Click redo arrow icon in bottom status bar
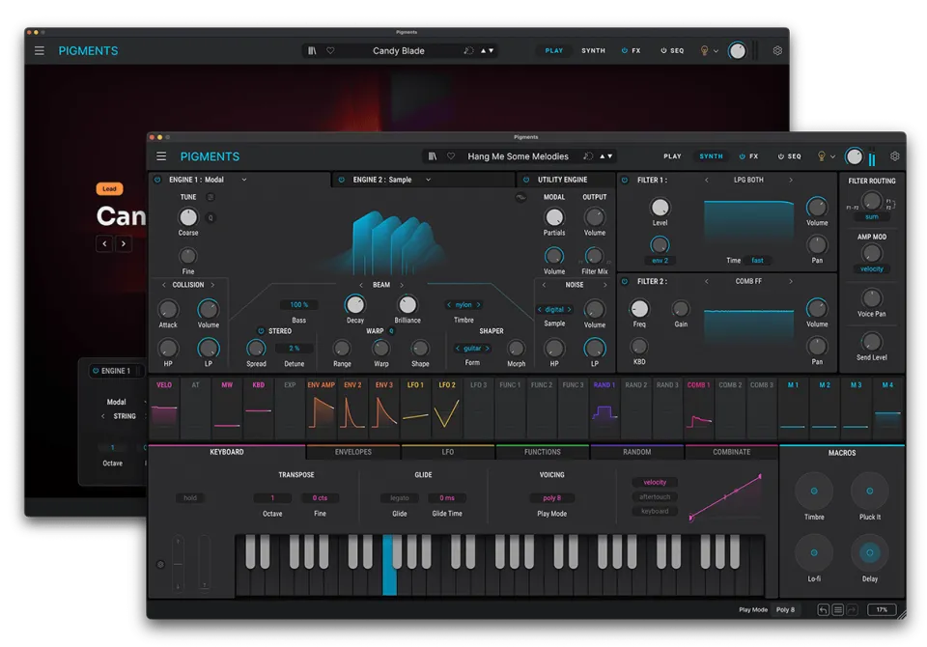 coord(852,609)
